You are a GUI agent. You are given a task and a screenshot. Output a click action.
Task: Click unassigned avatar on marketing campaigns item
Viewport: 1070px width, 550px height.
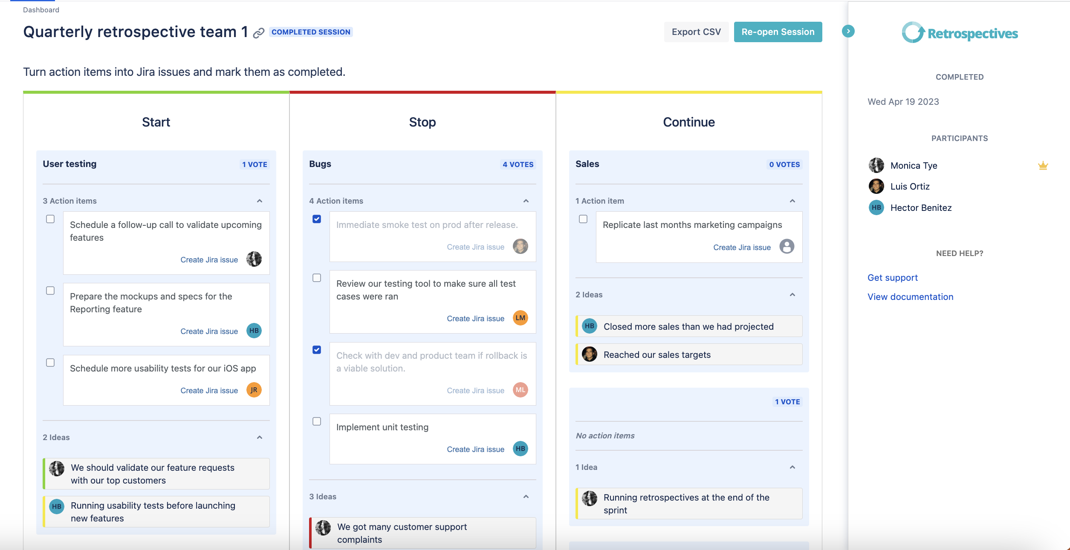click(x=787, y=247)
